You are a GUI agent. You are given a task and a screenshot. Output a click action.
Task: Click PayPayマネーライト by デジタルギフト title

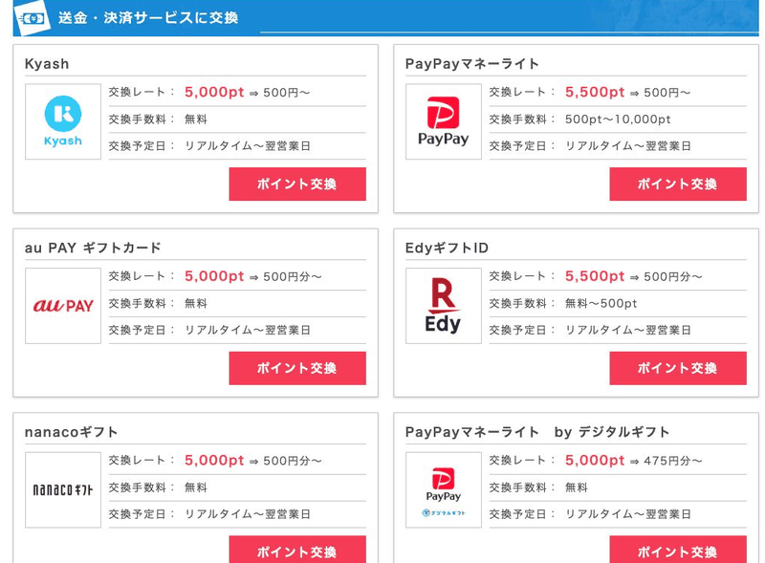pyautogui.click(x=537, y=432)
